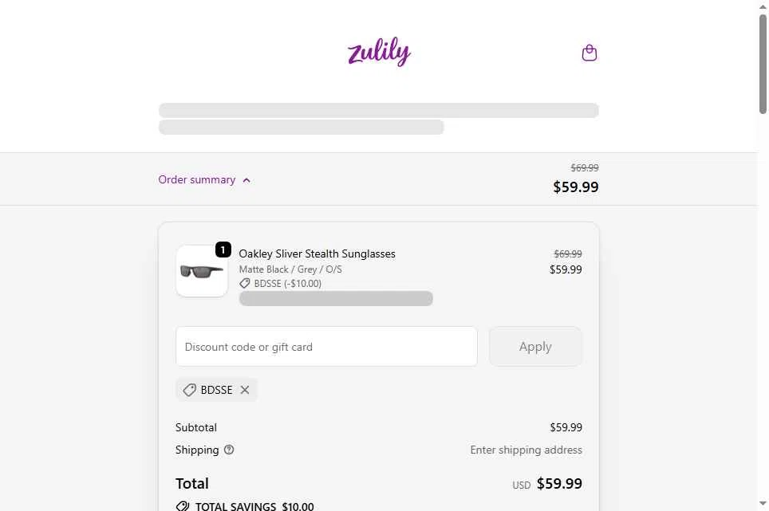
Task: Focus the Discount code or gift card field
Action: [326, 347]
